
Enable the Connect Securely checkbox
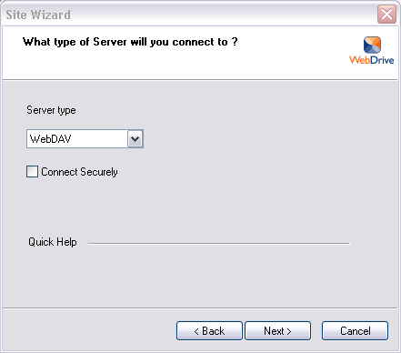[x=32, y=171]
